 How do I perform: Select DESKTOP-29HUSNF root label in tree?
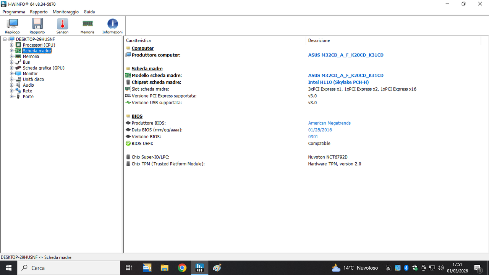[36, 39]
